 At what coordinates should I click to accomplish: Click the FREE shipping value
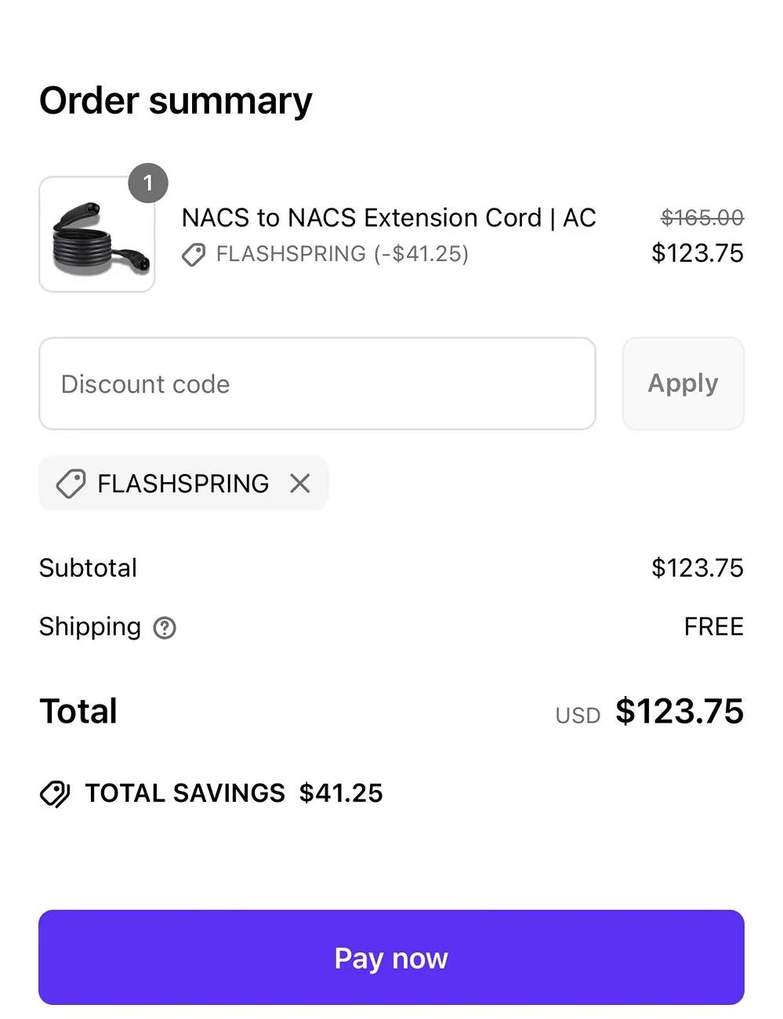pos(713,626)
